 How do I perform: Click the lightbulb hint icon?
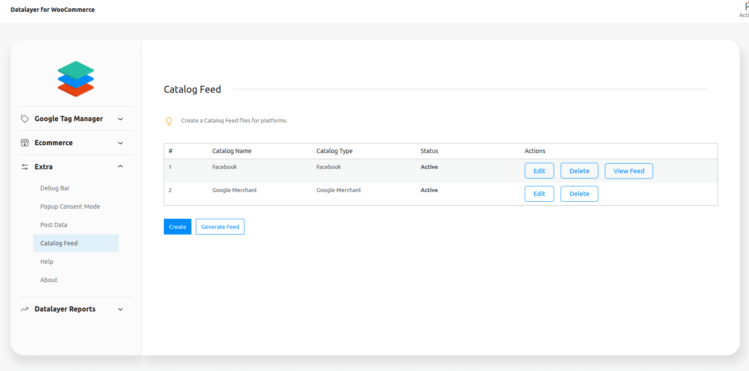tap(169, 121)
